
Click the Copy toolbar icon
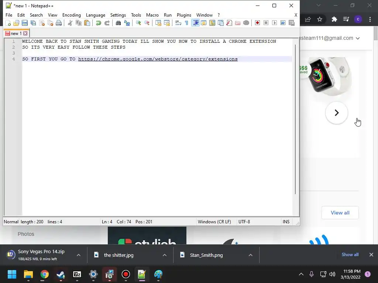78,23
